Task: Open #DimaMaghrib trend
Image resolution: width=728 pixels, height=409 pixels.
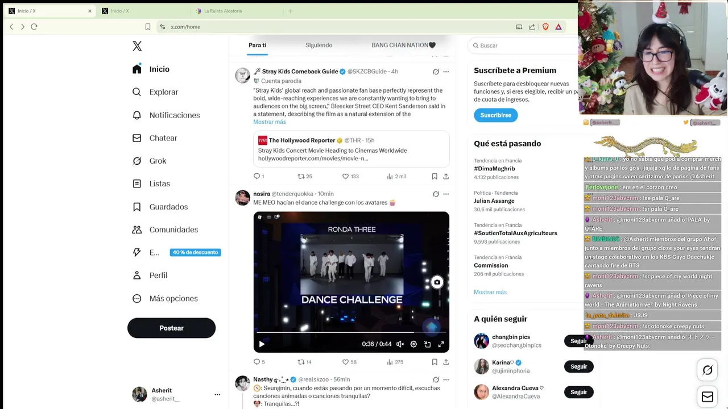Action: coord(494,169)
